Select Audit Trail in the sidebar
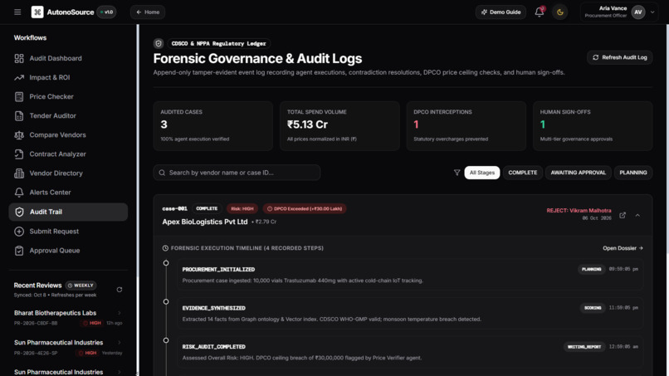 (68, 212)
